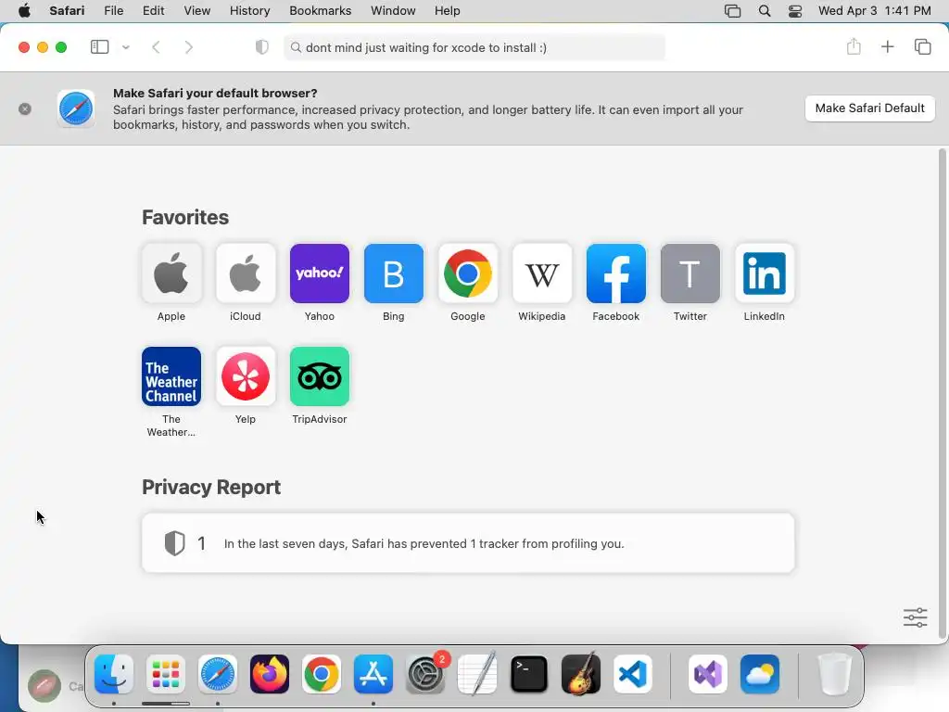The height and width of the screenshot is (712, 949).
Task: Open TextEdit from the Dock
Action: (x=477, y=674)
